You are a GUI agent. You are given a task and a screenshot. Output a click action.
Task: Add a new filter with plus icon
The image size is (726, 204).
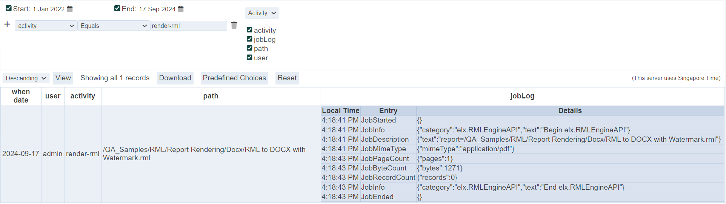[x=7, y=25]
